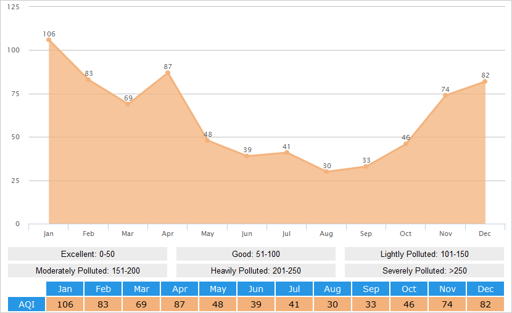512x313 pixels.
Task: Click the 125 y-axis label
Action: (x=14, y=7)
